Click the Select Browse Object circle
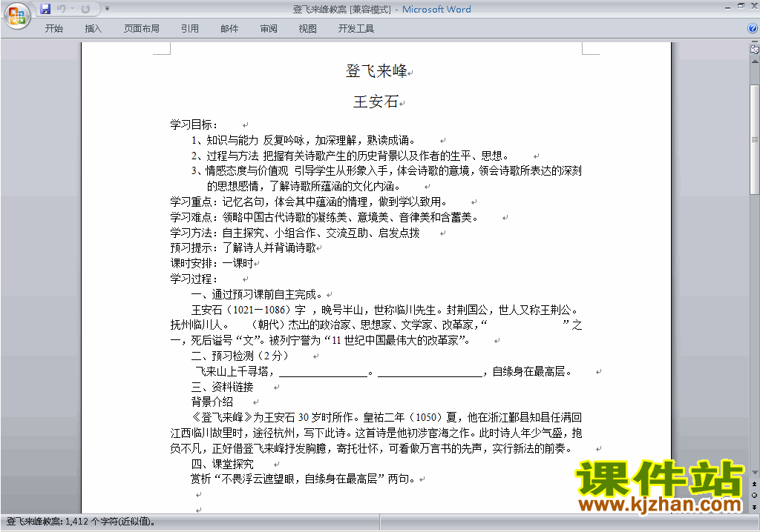Viewport: 760px width, 532px height. pyautogui.click(x=755, y=495)
